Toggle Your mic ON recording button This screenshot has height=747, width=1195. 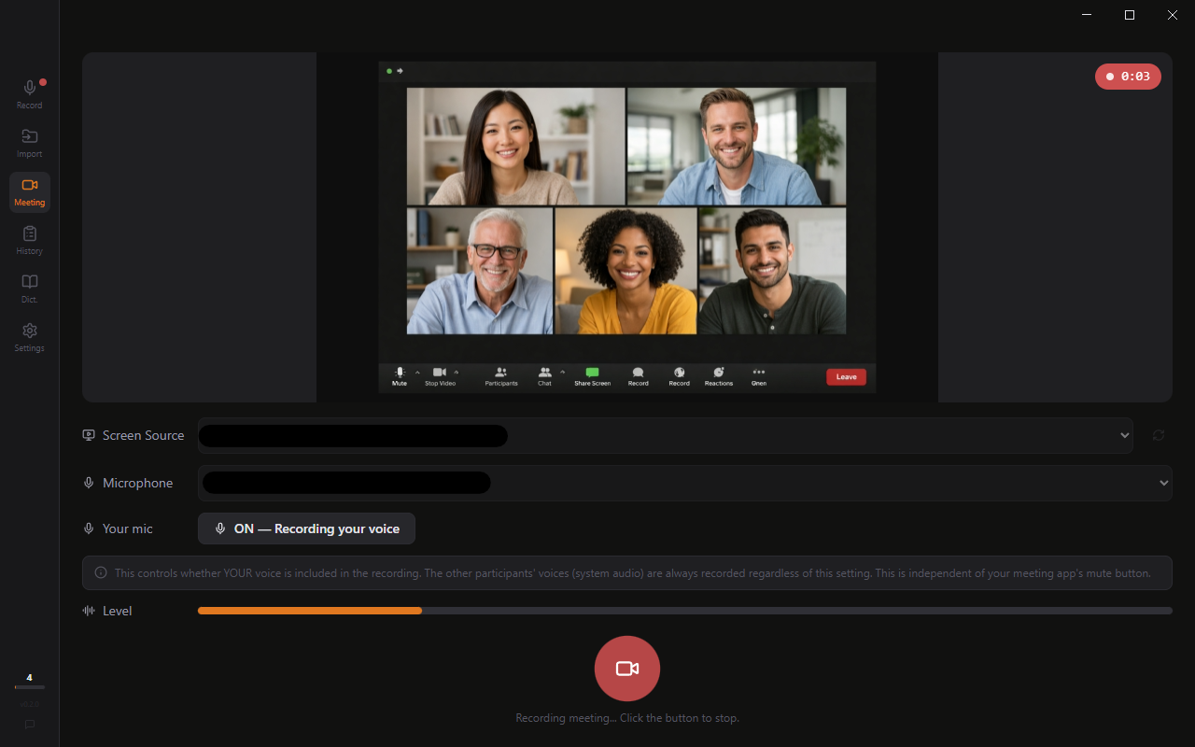(306, 529)
